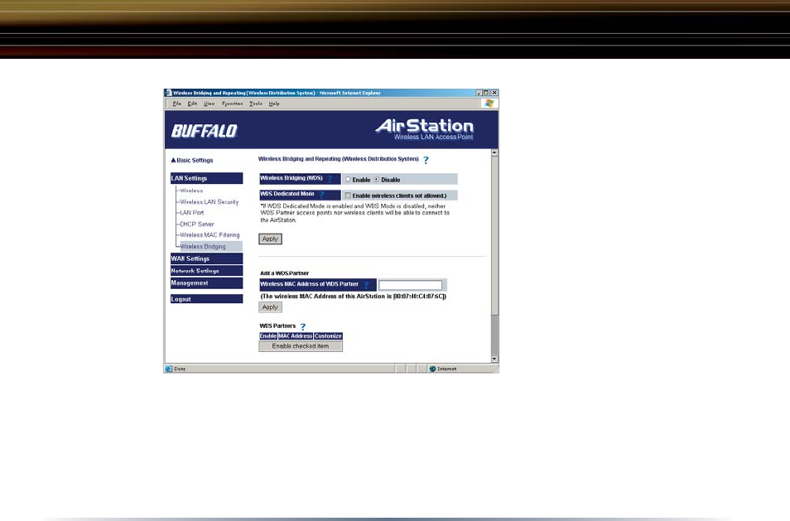
Task: Click the scrollbar up arrow
Action: coord(494,152)
